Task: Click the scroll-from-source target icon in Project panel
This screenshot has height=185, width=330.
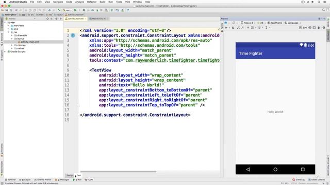Action: click(x=47, y=18)
